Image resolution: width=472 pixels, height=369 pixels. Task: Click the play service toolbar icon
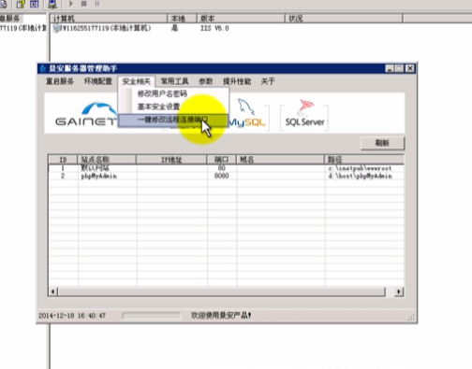[71, 4]
